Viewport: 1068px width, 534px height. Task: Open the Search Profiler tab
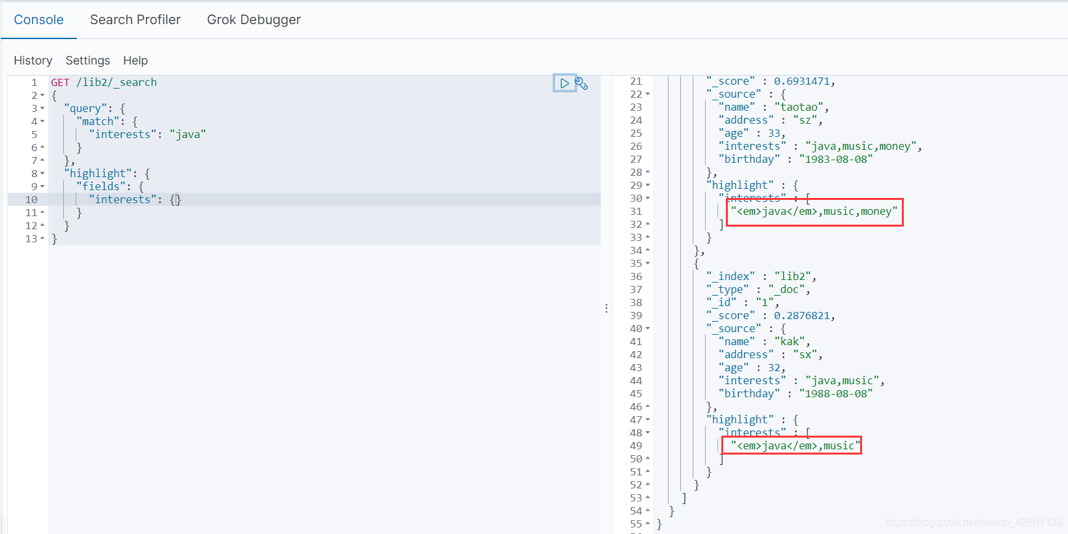point(135,20)
